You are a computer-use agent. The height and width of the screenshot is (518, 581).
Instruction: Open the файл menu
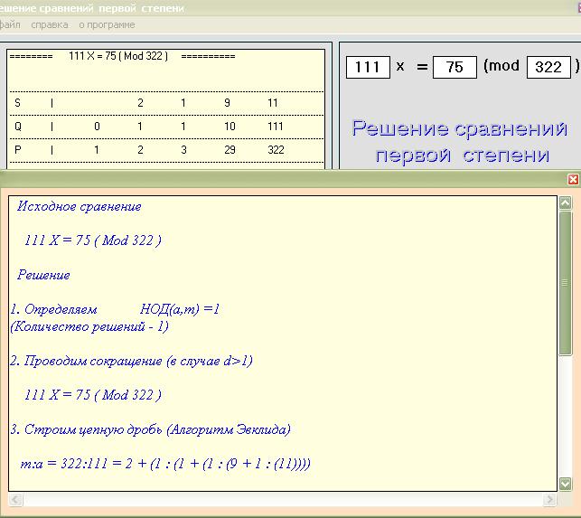point(10,24)
